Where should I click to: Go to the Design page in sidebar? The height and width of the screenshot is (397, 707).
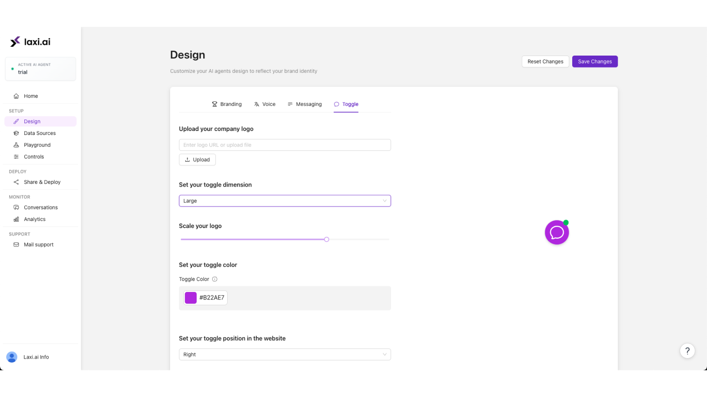tap(40, 121)
